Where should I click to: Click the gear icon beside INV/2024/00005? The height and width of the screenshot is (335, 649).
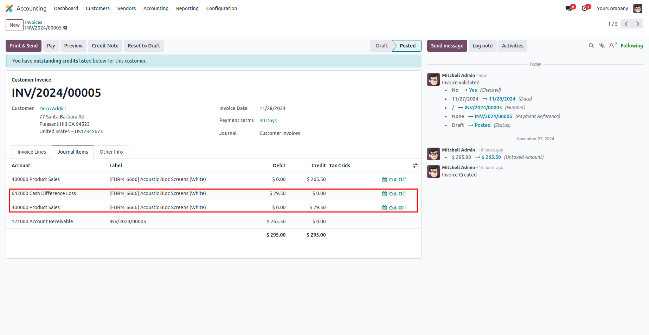(x=65, y=28)
